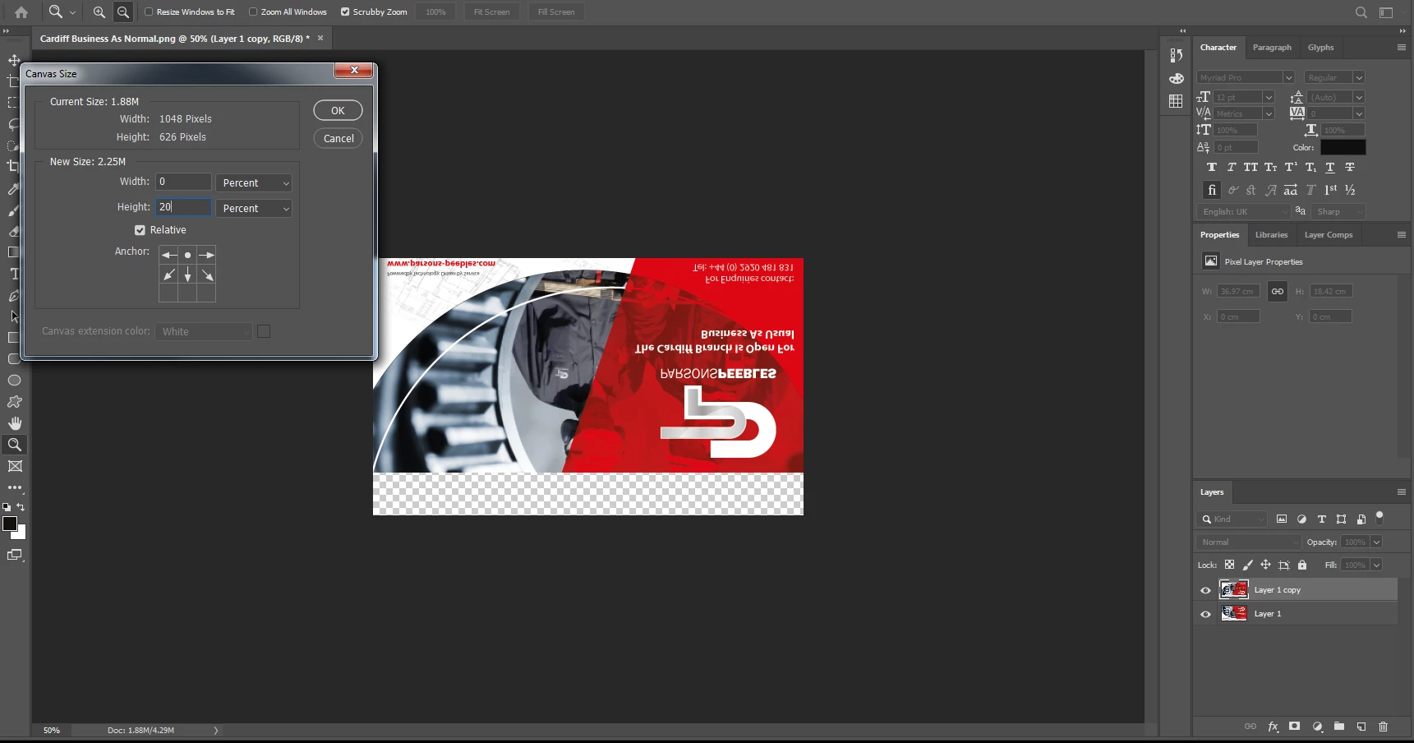Hide Layer 1 copy visibility eye

[x=1205, y=590]
